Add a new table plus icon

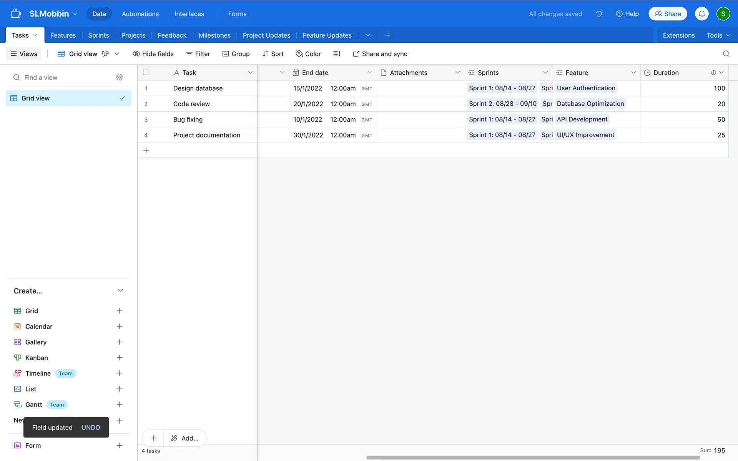click(388, 35)
